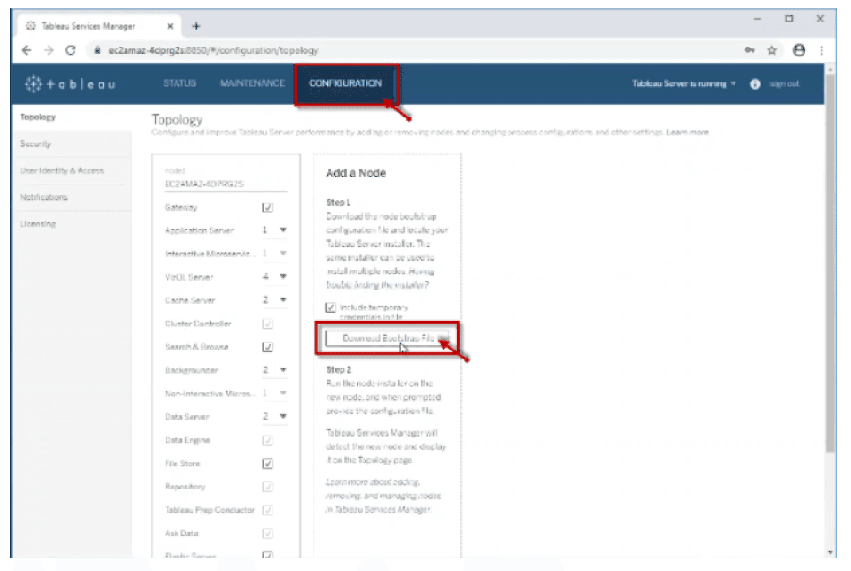
Task: Click the sign out link
Action: pos(785,84)
